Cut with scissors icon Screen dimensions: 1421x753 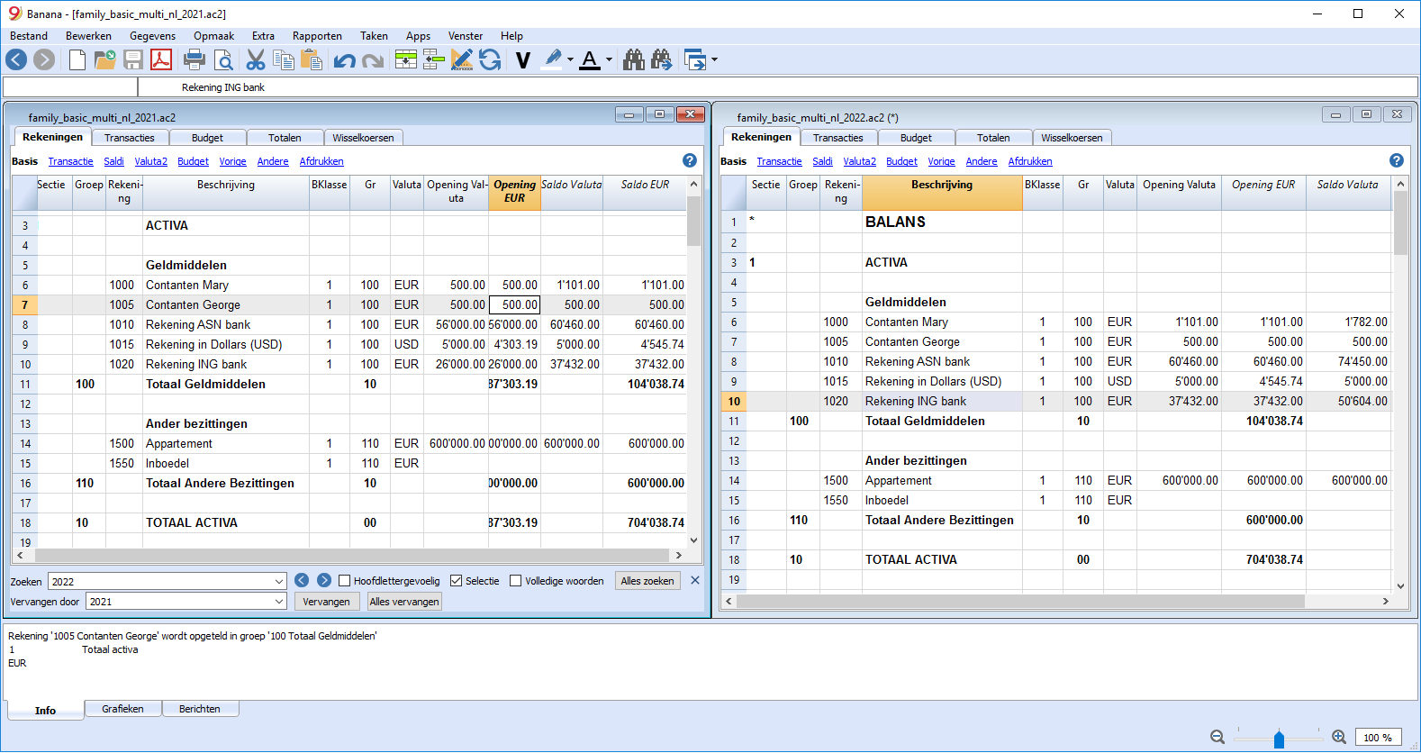click(256, 60)
